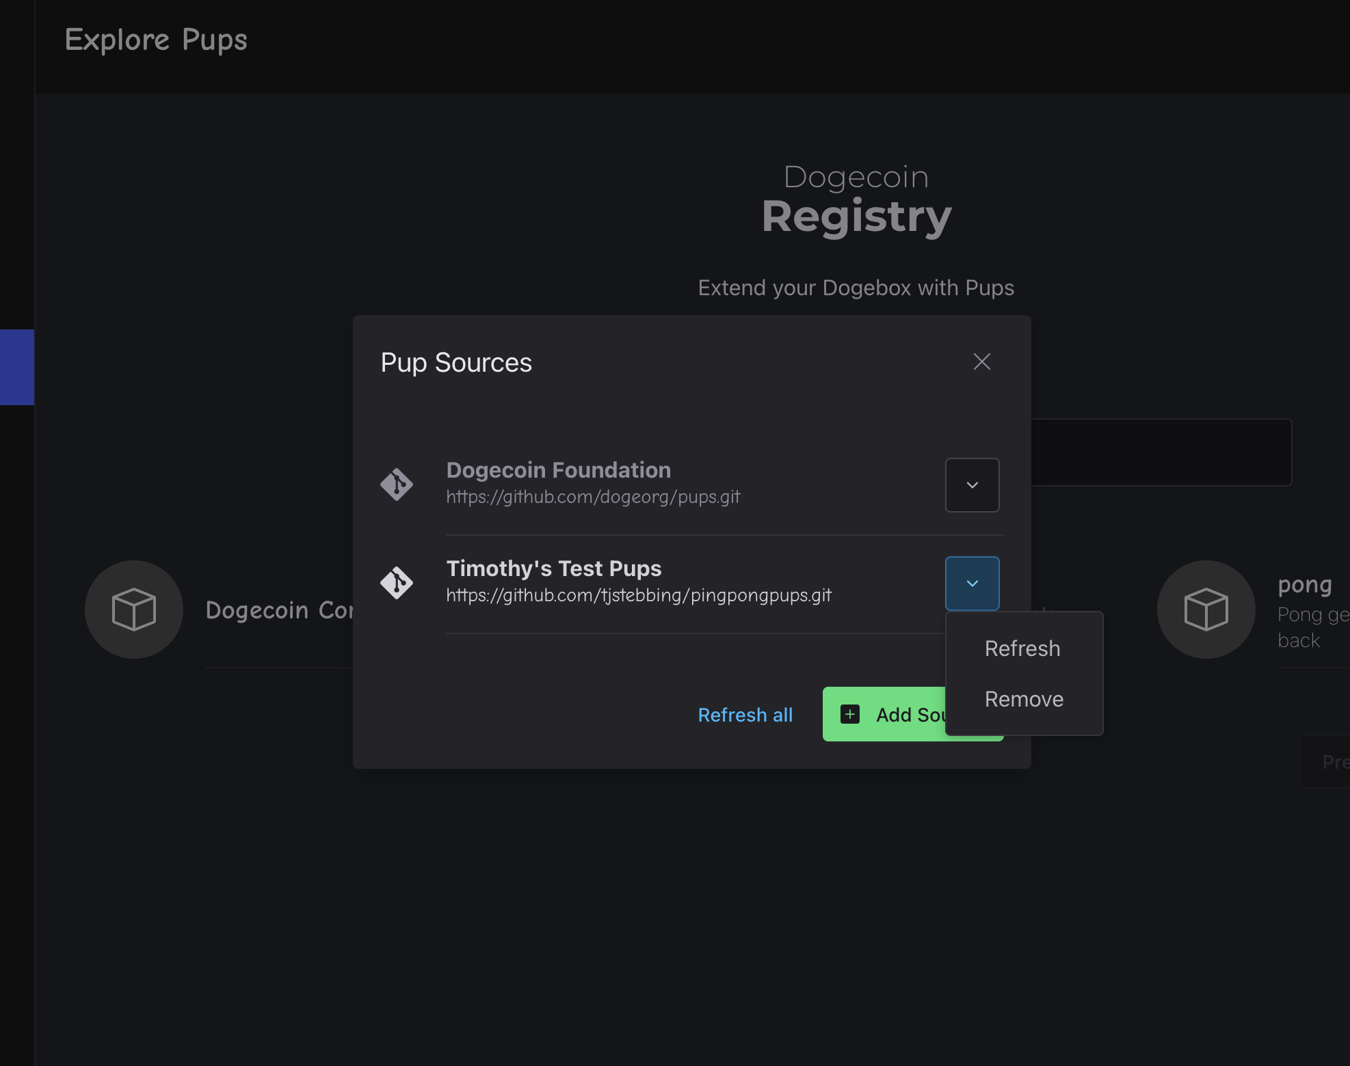The image size is (1350, 1066).
Task: Click the Explore Pups page heading
Action: (x=156, y=40)
